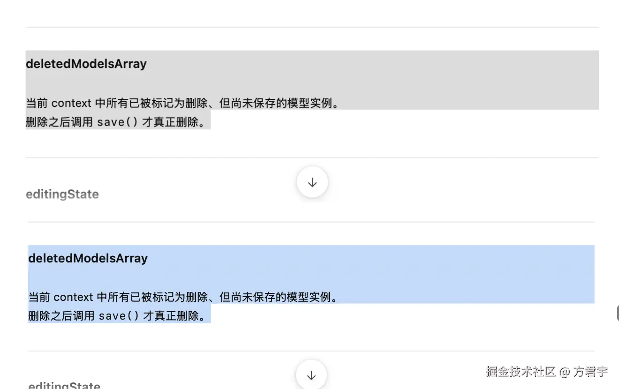The height and width of the screenshot is (389, 619).
Task: Click the 掘金技术社区 watermark text
Action: tap(521, 372)
